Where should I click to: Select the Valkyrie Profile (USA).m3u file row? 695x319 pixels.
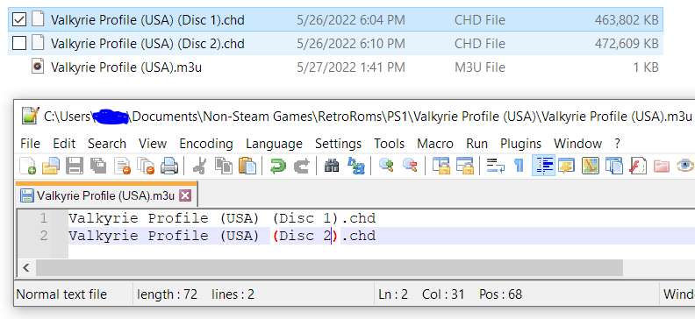(335, 67)
